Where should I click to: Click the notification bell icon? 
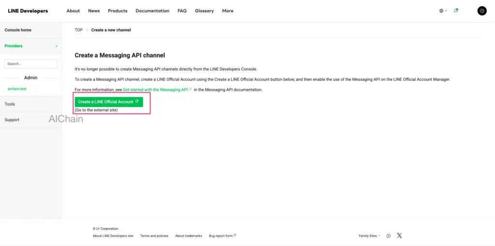pos(455,11)
